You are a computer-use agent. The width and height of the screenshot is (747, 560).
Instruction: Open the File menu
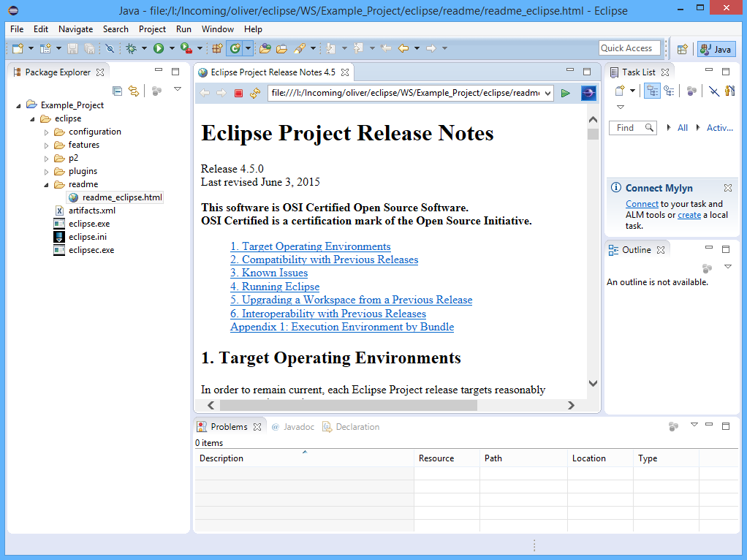tap(17, 29)
